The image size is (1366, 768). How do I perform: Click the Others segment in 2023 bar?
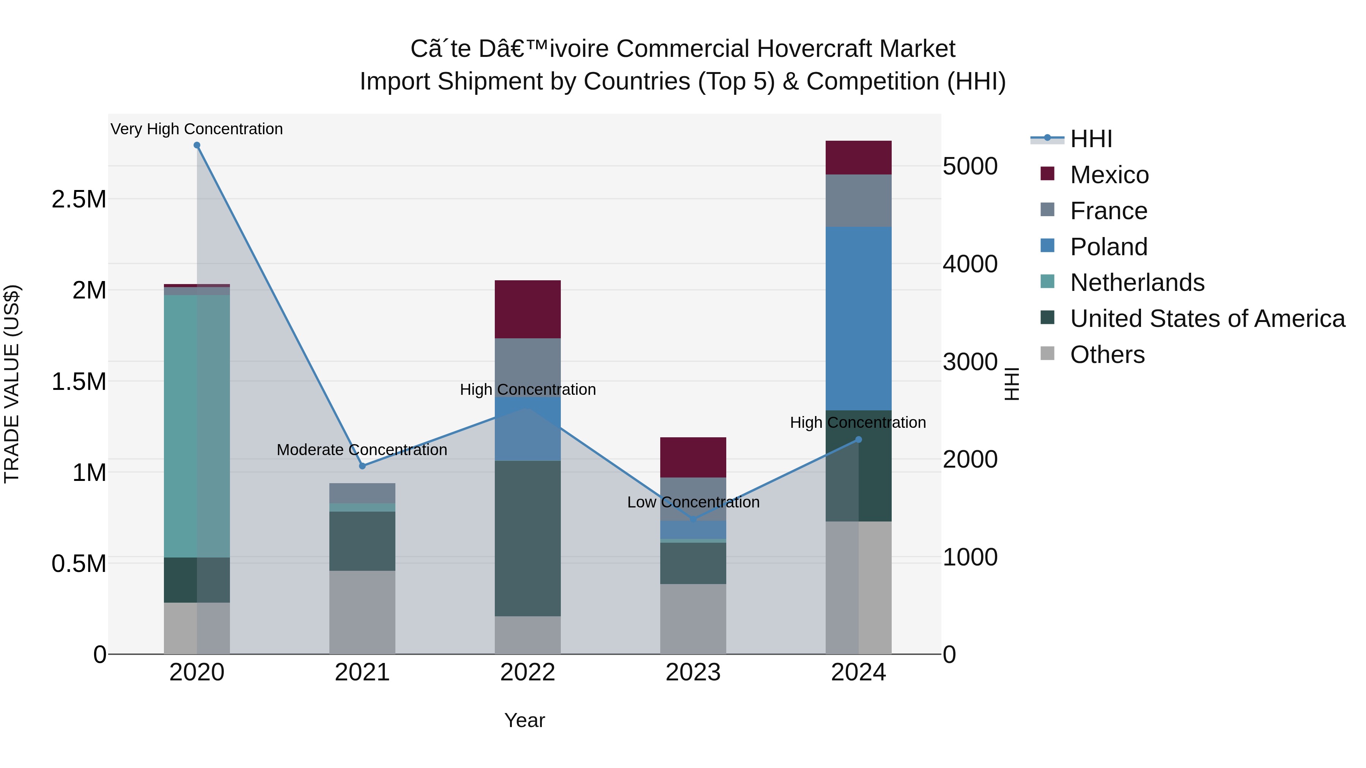693,619
